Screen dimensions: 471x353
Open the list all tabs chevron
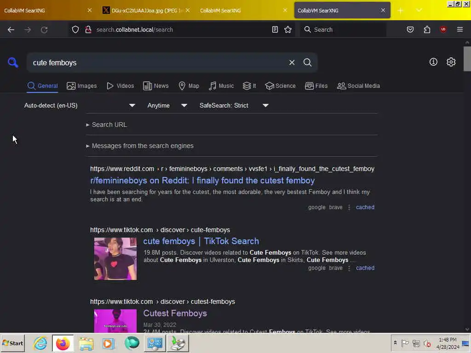coord(419,11)
